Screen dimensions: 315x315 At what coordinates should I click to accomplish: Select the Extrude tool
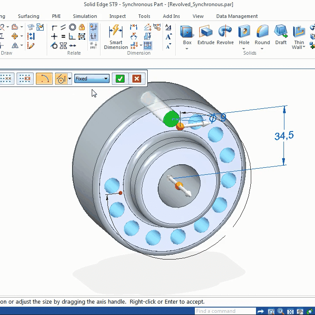tap(206, 35)
